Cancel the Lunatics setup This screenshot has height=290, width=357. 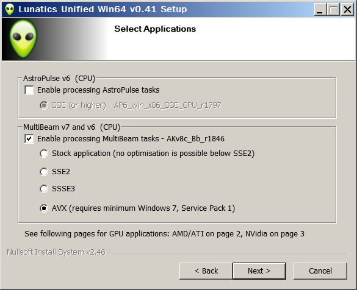pyautogui.click(x=320, y=271)
